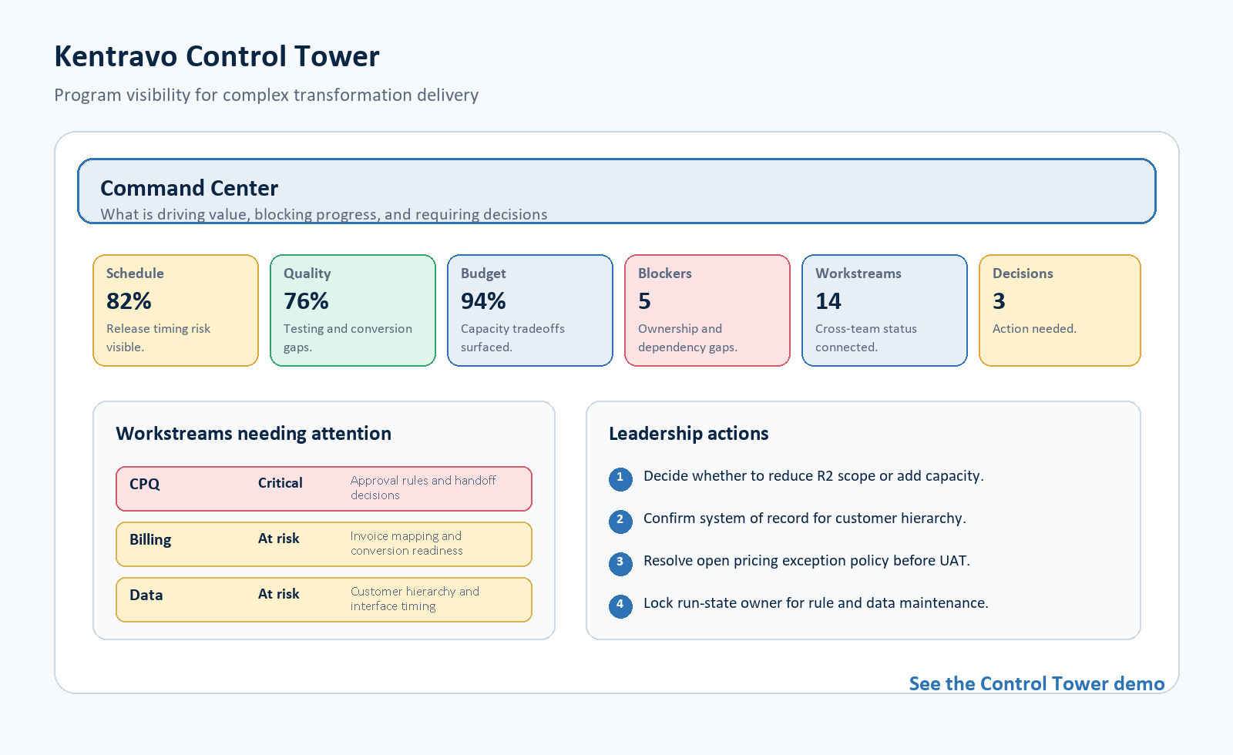Follow the See the Control Tower demo link

[x=1036, y=683]
